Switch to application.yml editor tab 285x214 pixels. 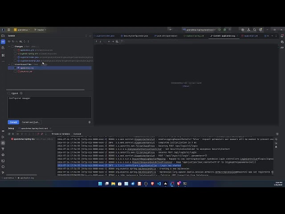[249, 36]
